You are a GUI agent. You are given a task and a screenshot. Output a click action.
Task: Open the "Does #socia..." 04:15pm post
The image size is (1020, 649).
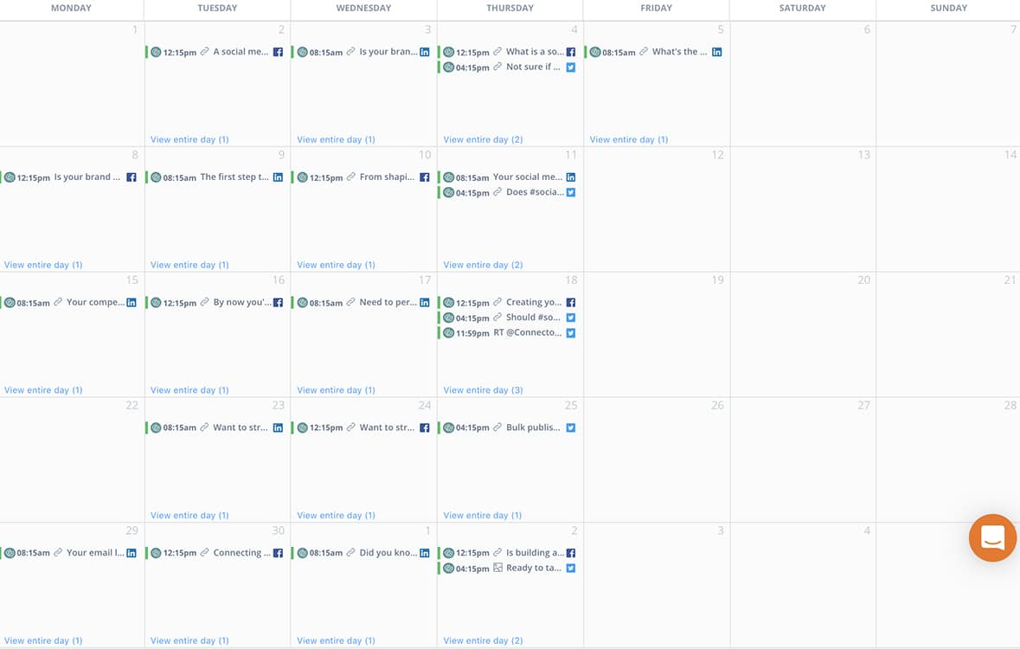click(508, 192)
